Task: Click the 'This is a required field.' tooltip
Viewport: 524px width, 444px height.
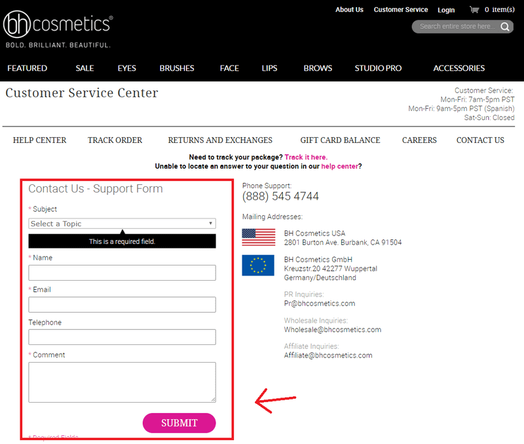Action: (122, 241)
